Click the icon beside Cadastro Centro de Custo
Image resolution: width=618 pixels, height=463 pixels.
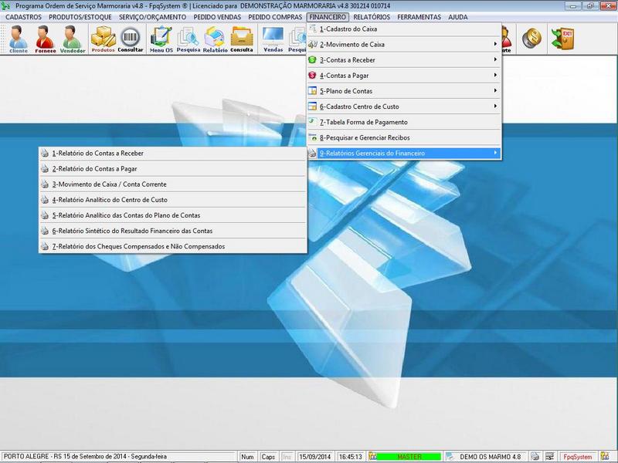click(312, 106)
